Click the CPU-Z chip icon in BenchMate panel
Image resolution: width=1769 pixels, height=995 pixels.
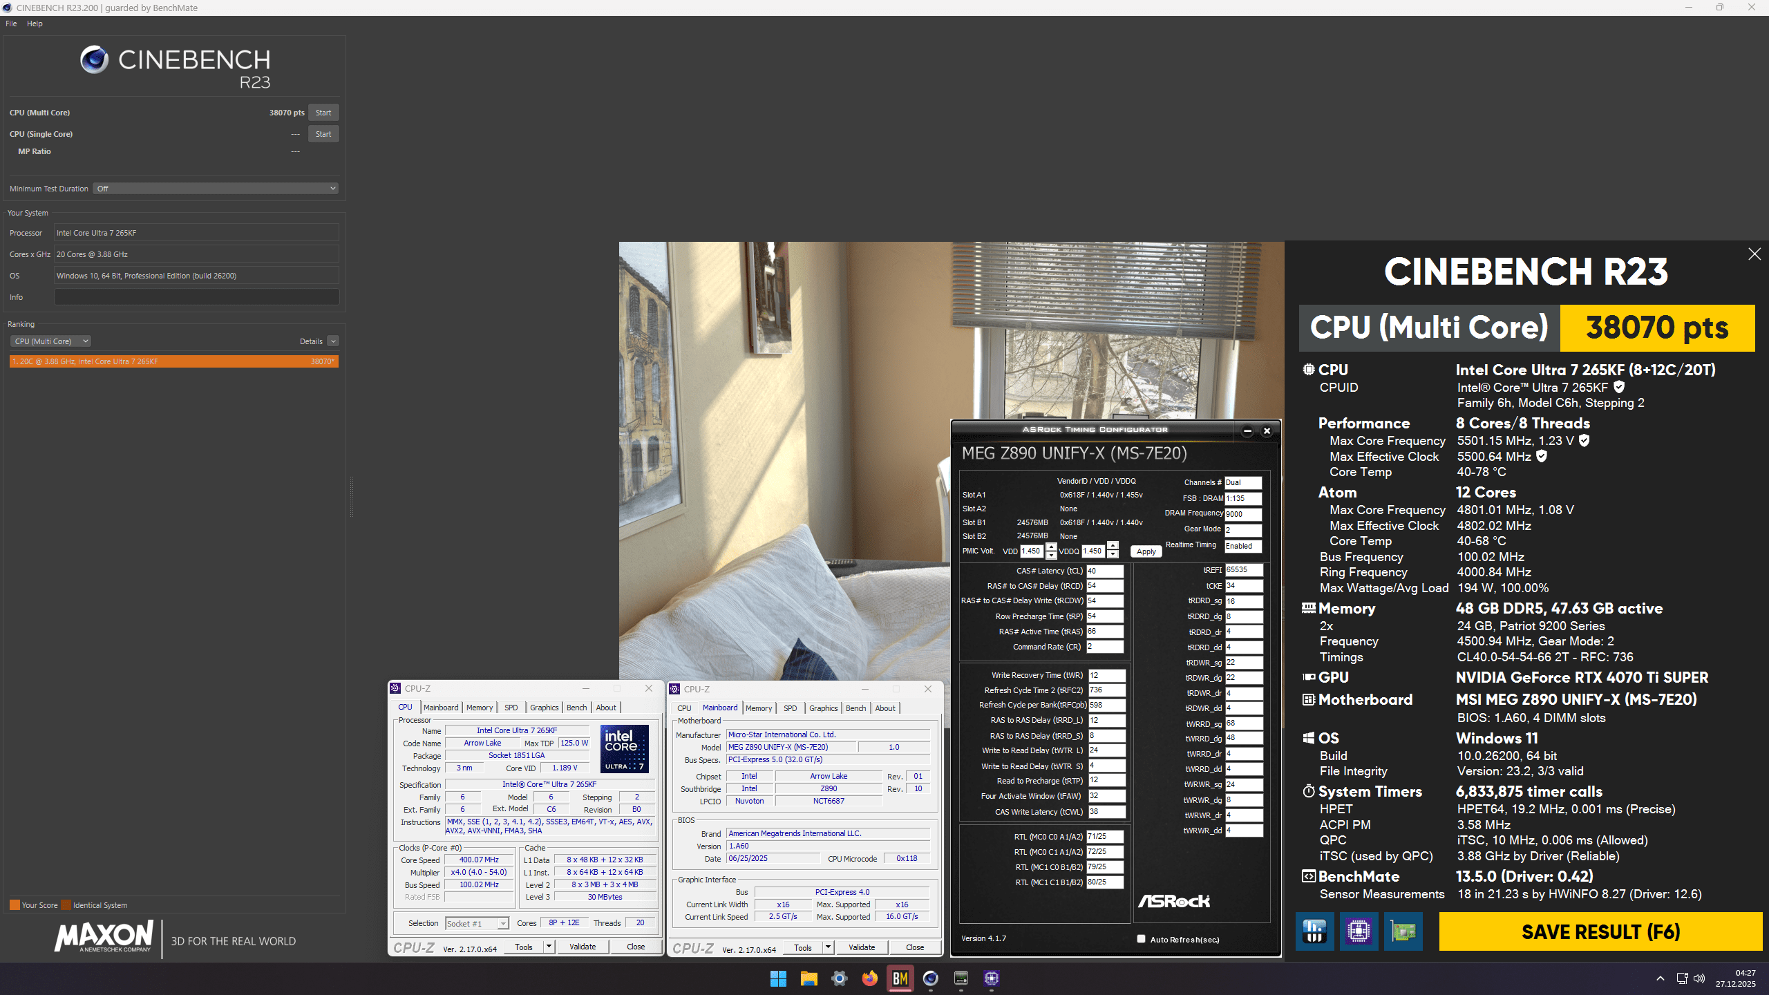[1359, 931]
